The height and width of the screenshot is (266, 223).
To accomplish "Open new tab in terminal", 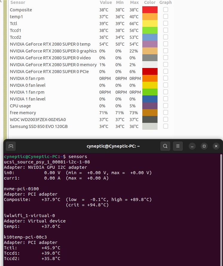I will 11,146.
